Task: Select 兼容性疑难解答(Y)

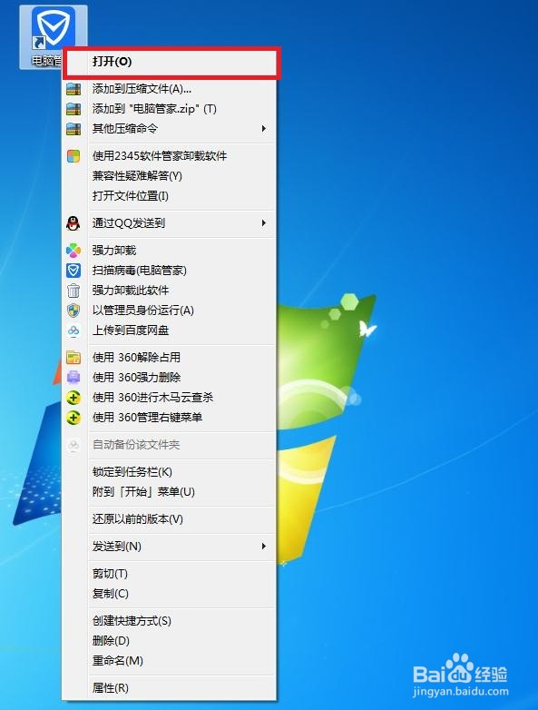Action: click(x=170, y=176)
